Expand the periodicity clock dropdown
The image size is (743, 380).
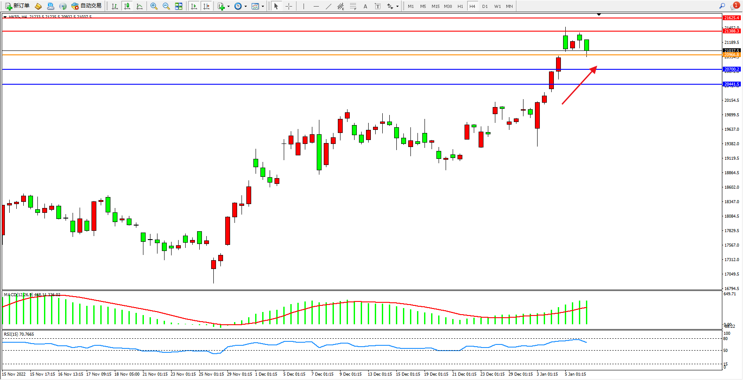pyautogui.click(x=245, y=6)
